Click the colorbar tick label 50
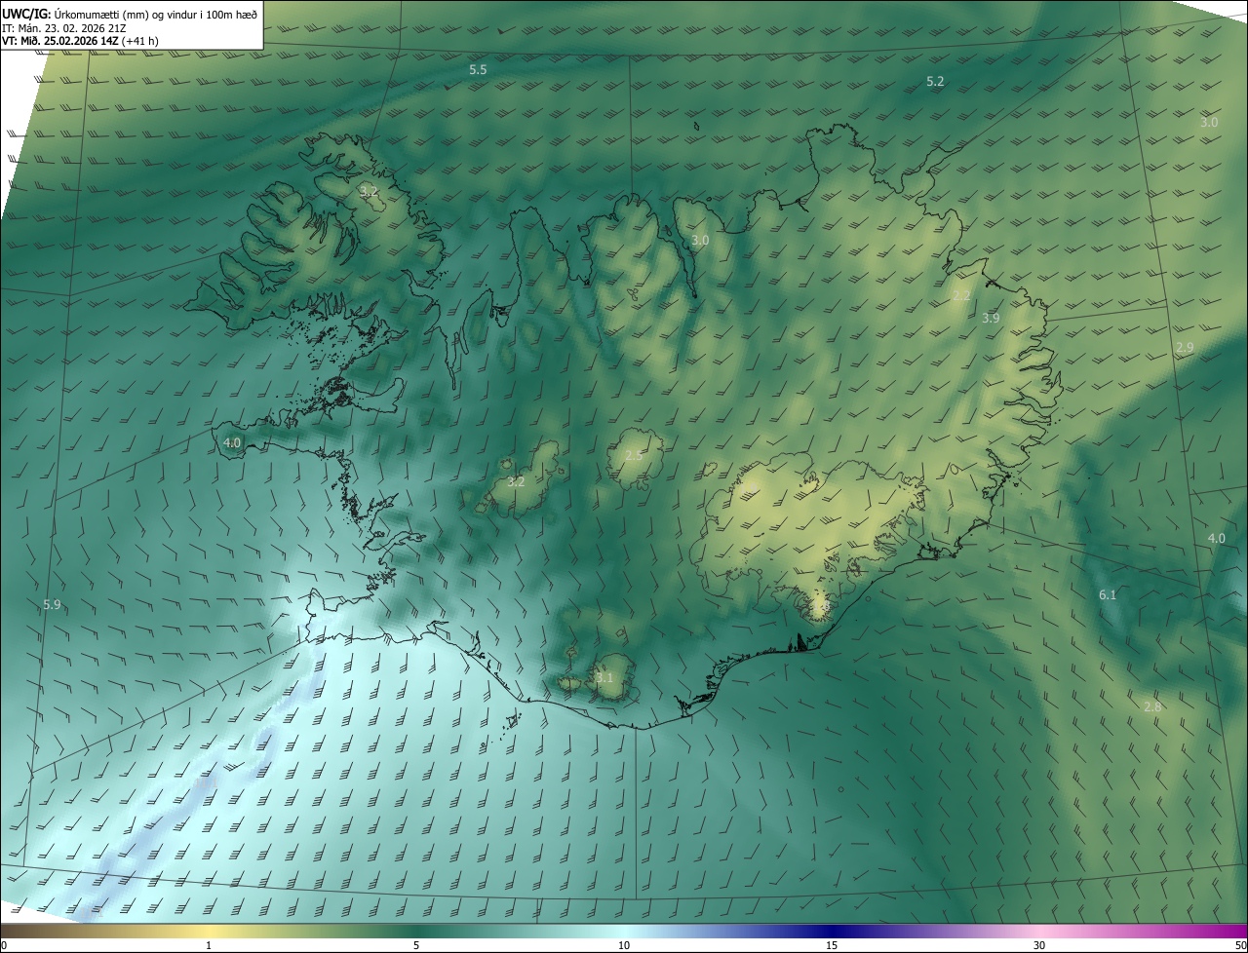 coord(1240,946)
